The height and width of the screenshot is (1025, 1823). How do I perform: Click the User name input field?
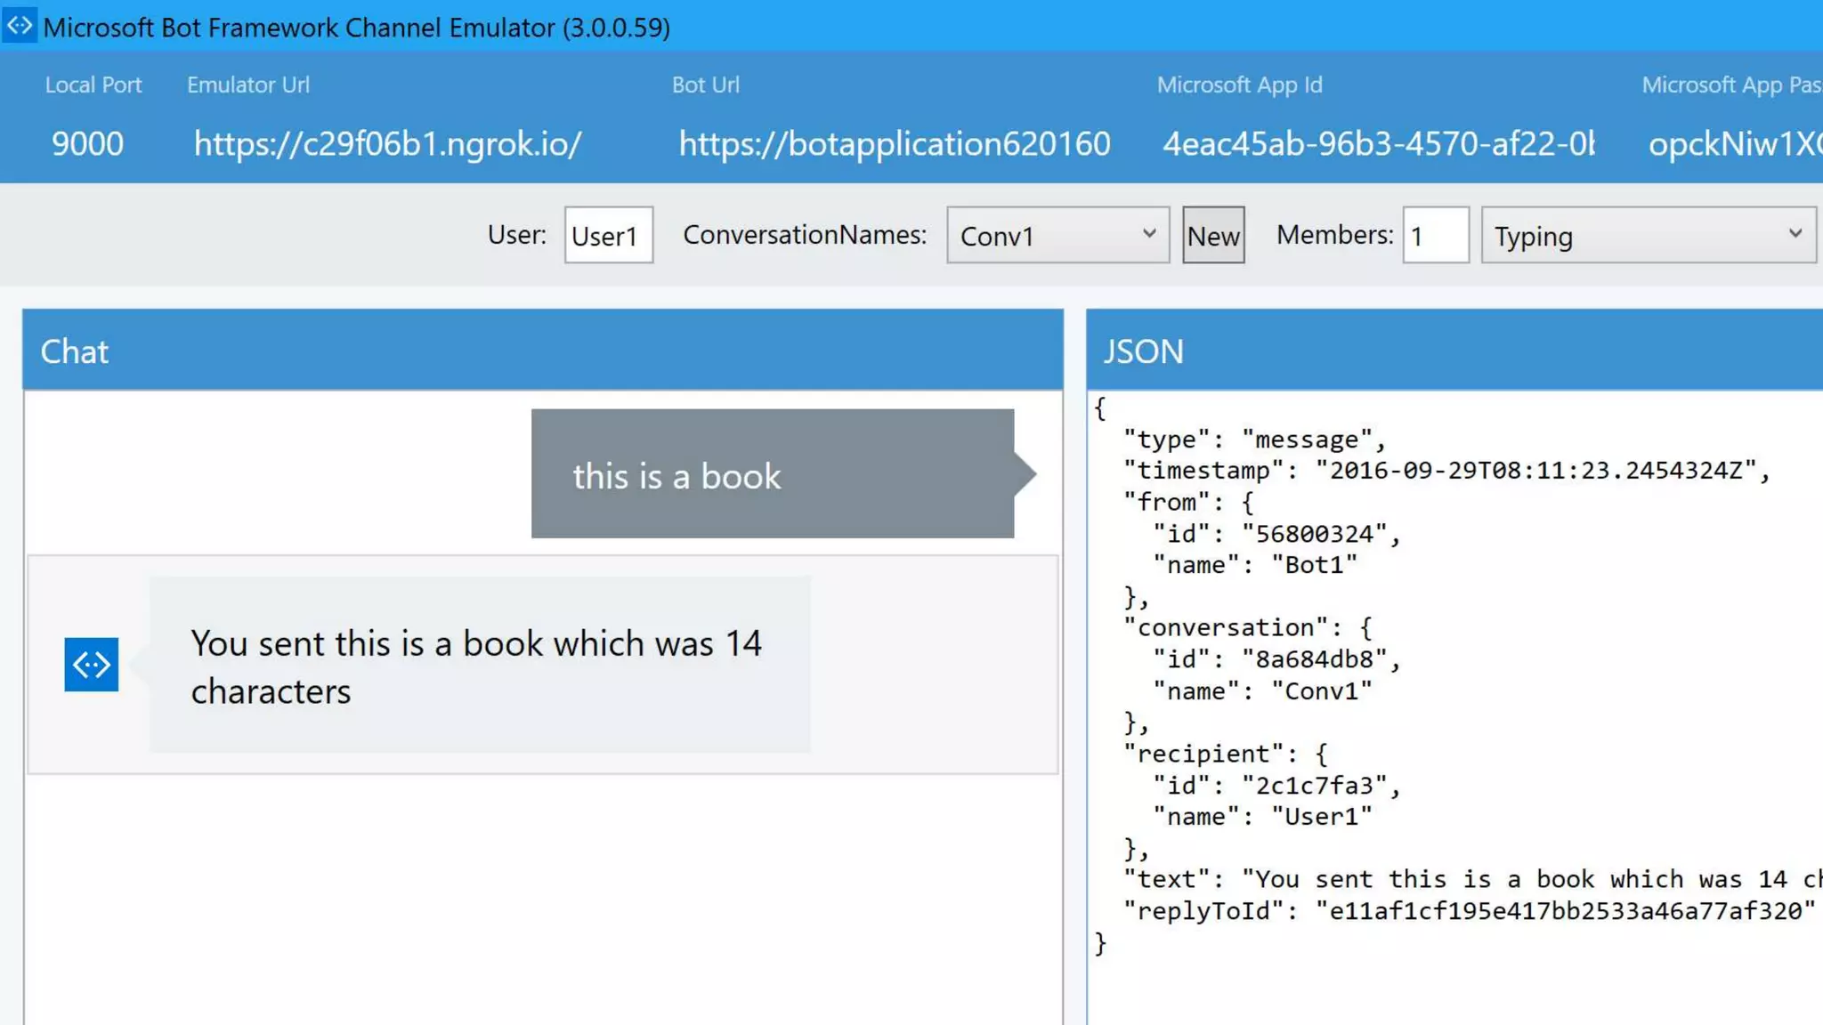pyautogui.click(x=608, y=236)
